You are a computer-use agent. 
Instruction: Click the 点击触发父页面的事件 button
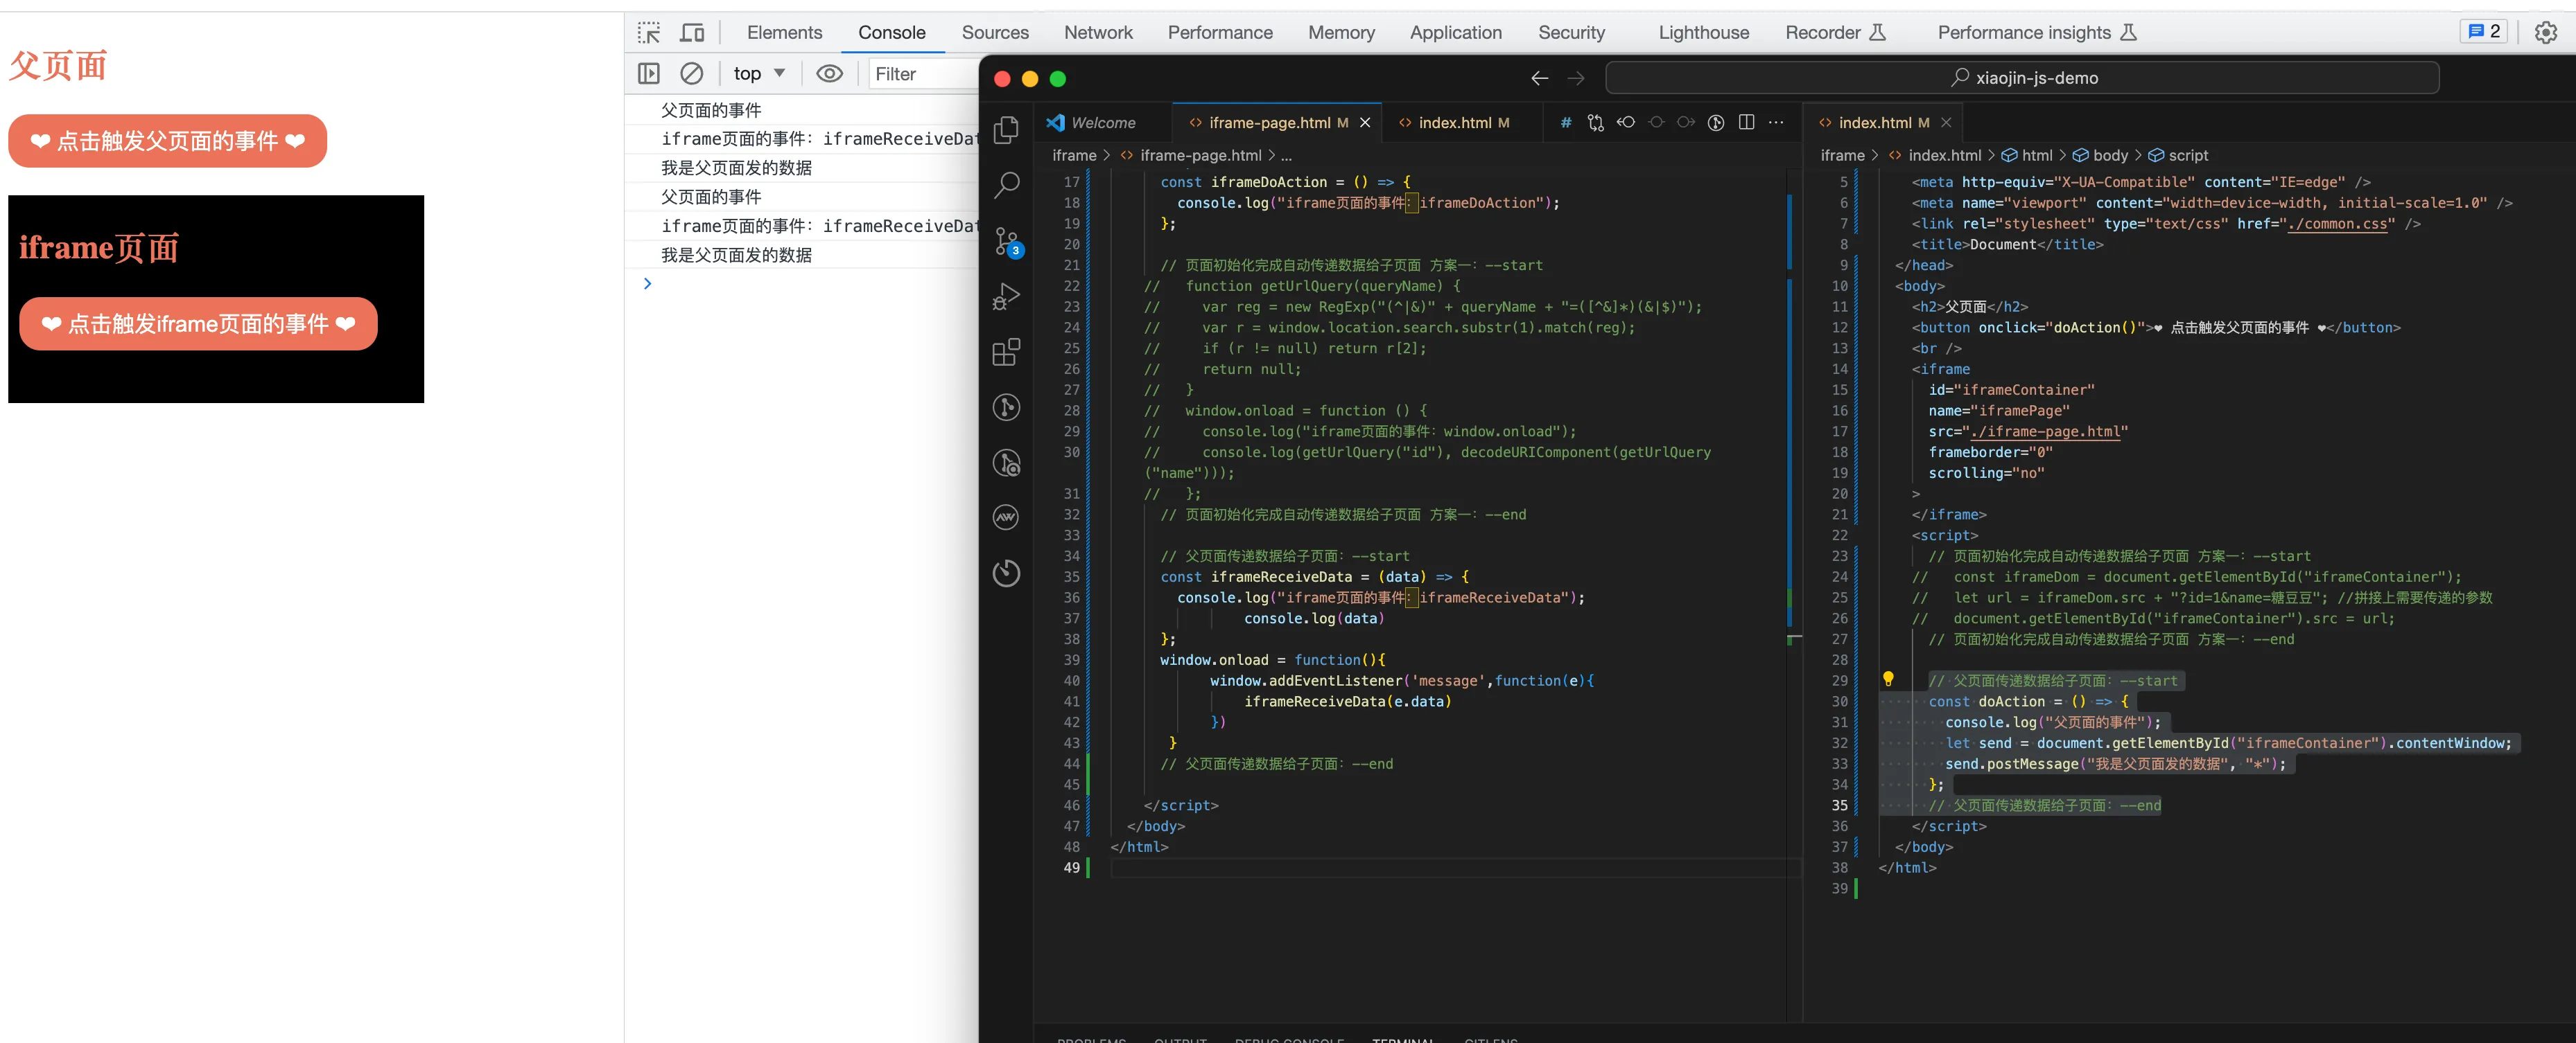(167, 141)
